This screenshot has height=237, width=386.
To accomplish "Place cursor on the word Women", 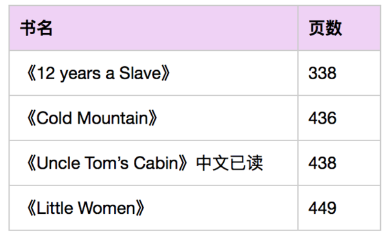I will [x=107, y=208].
